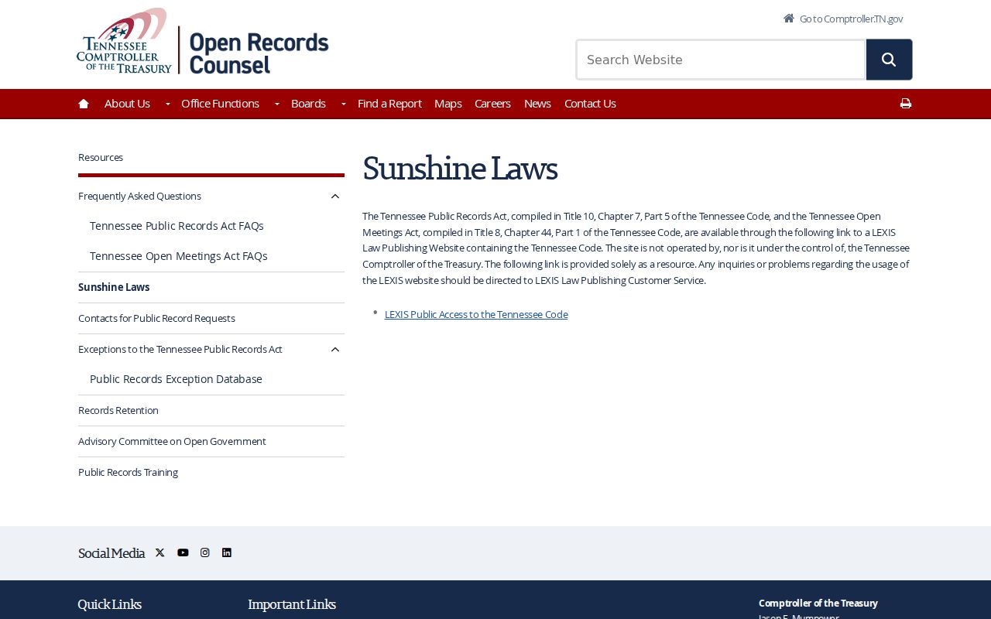Open Contacts for Public Record Requests
Screen dimensions: 991x619
[x=156, y=318]
